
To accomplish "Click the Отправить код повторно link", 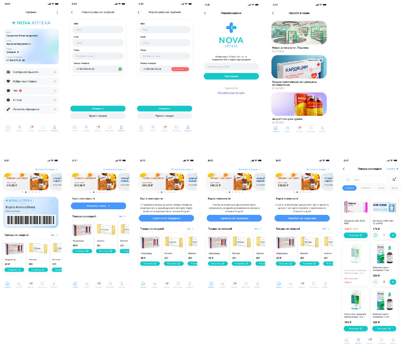I will point(231,93).
